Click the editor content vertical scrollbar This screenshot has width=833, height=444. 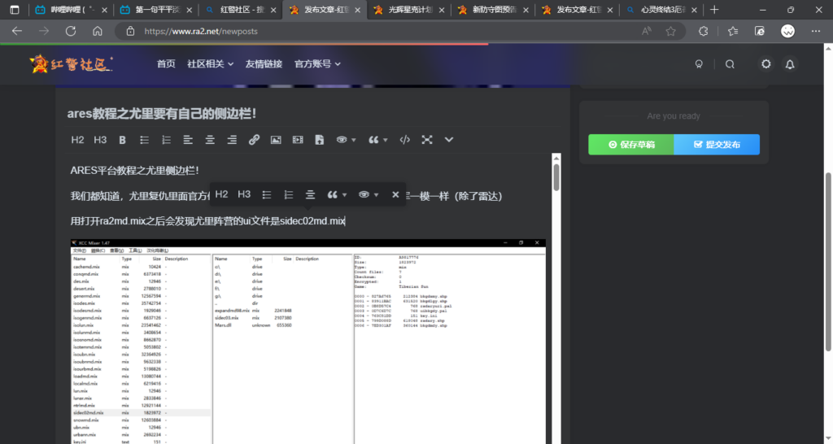tap(556, 176)
